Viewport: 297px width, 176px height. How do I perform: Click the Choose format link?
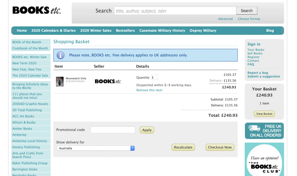[x=249, y=19]
